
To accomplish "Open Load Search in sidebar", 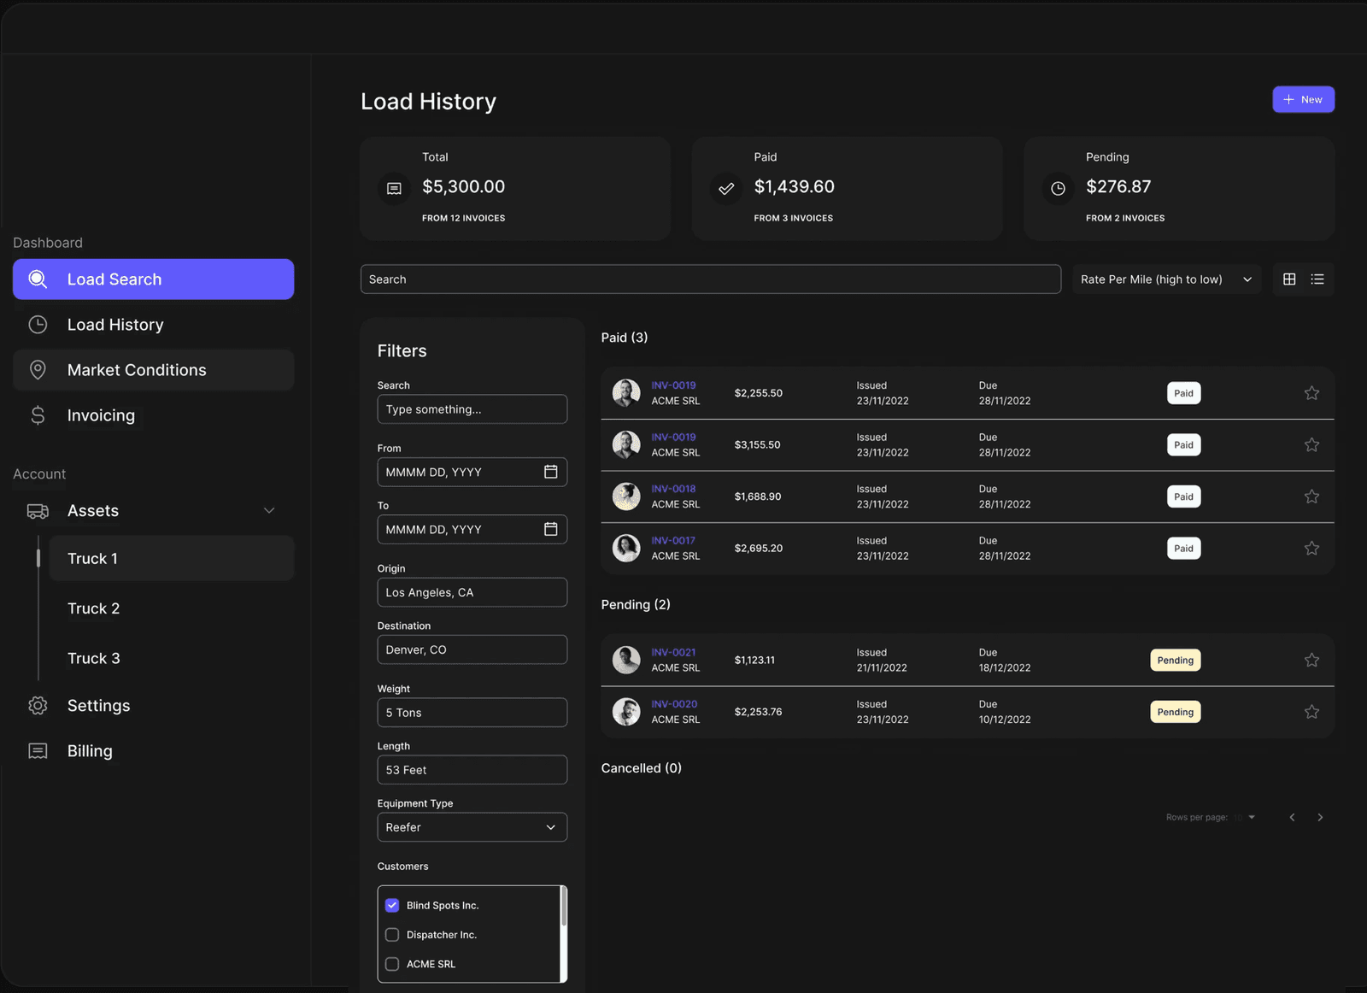I will point(154,279).
